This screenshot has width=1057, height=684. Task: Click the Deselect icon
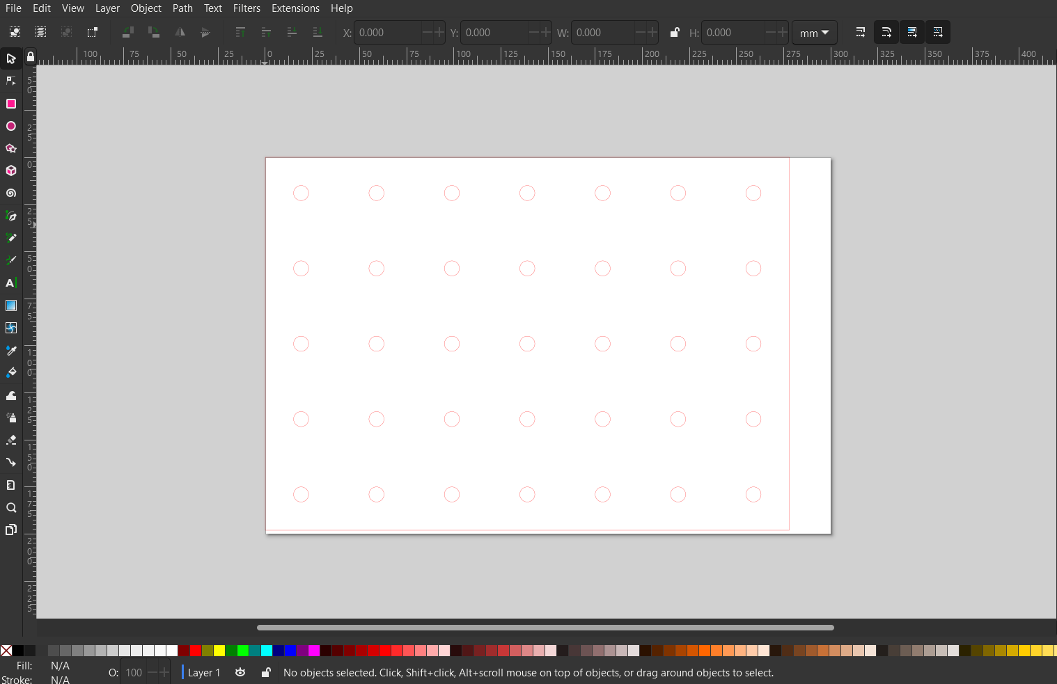pos(66,32)
